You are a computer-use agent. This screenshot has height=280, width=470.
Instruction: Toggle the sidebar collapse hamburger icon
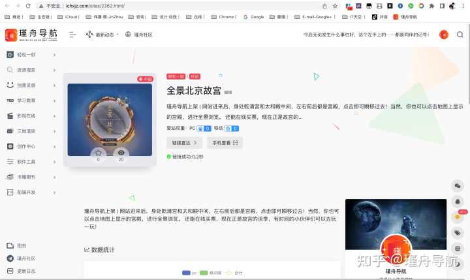(x=72, y=35)
